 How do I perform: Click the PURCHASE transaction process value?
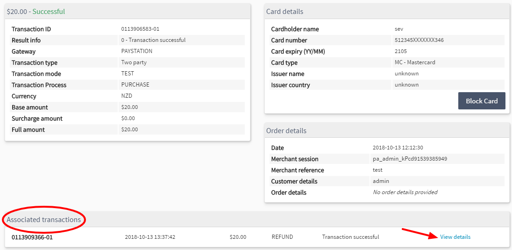pos(135,85)
